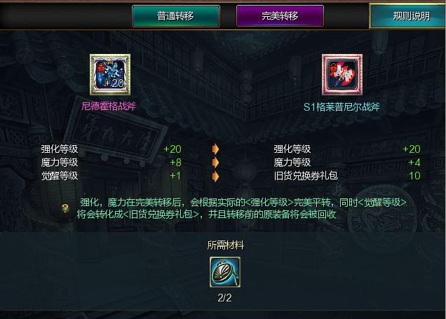Click the 所需材料 heading
Image resolution: width=446 pixels, height=319 pixels.
[226, 245]
